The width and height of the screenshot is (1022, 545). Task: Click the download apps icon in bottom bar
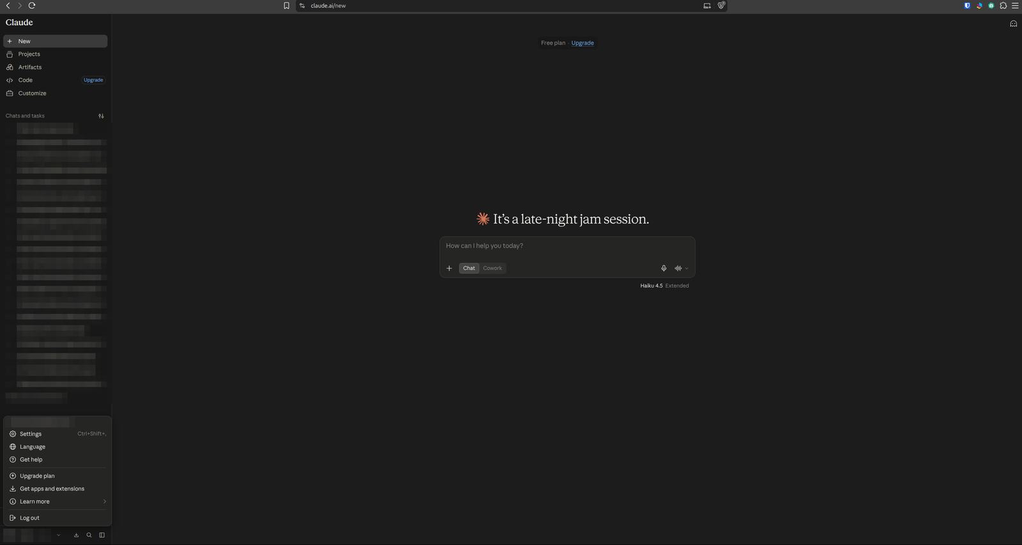point(76,535)
